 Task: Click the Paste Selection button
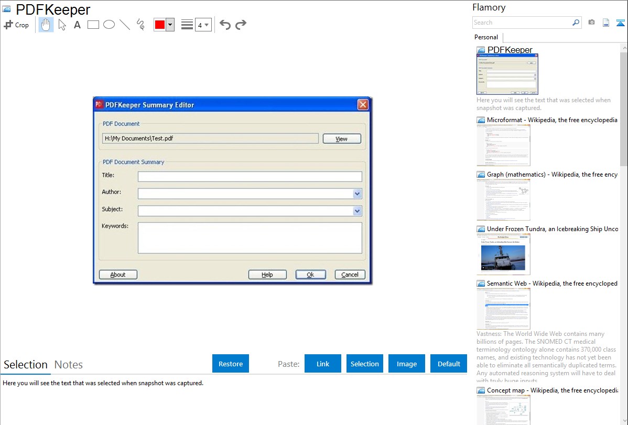pos(365,364)
